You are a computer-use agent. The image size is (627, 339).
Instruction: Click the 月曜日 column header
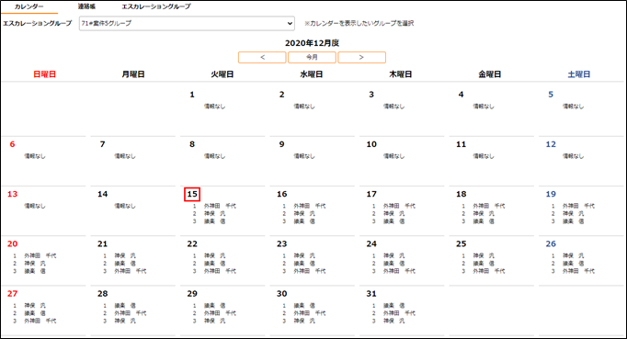(133, 74)
